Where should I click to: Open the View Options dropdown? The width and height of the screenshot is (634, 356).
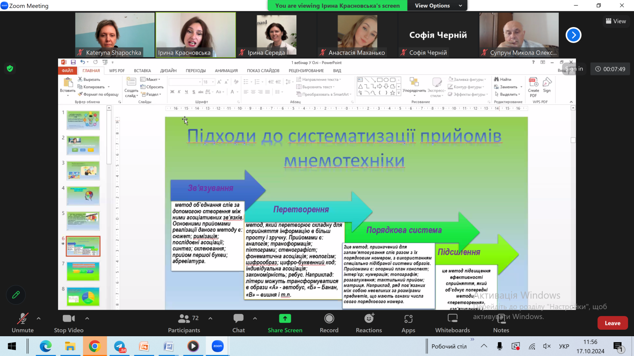point(438,6)
